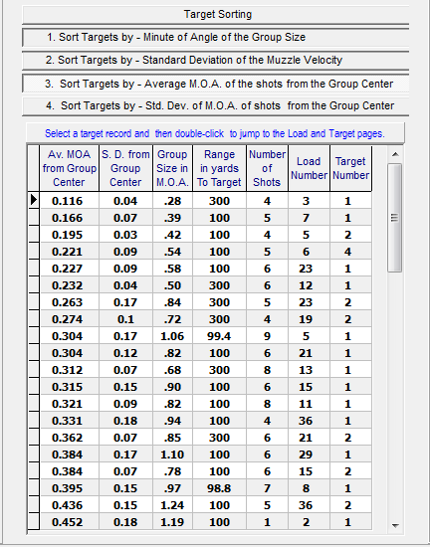Click the range cell showing 99.4 yards
Viewport: 430px width, 547px height.
coord(219,336)
